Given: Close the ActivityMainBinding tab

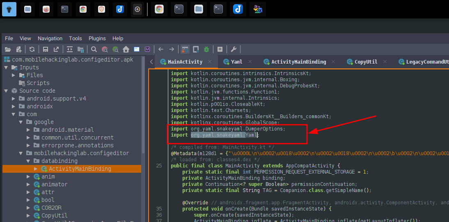Looking at the screenshot, I should 333,62.
